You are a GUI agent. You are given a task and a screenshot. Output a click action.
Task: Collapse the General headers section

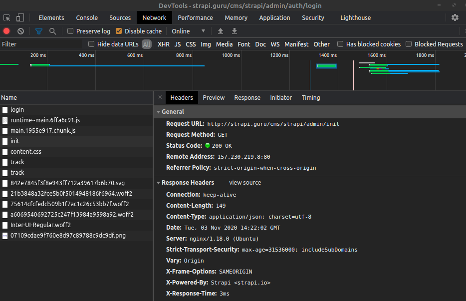(159, 111)
